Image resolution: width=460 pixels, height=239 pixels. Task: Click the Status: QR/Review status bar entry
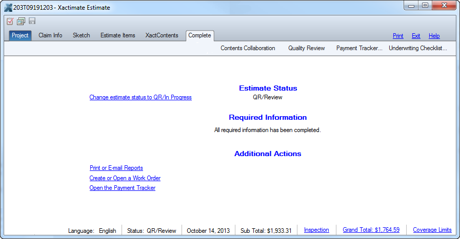[x=152, y=231]
